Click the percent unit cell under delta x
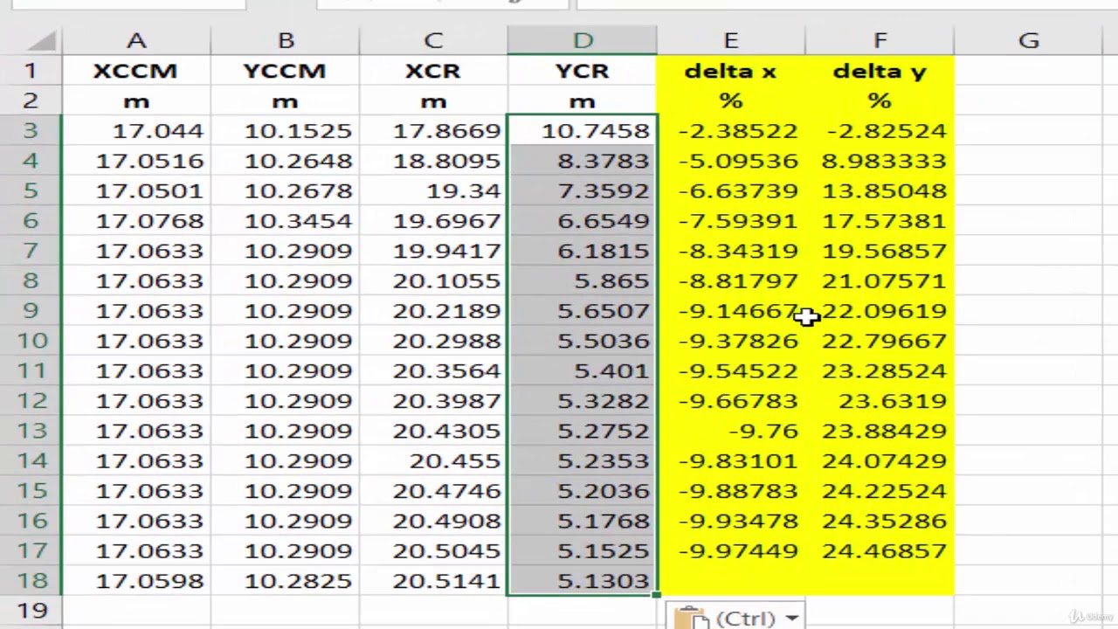Screen dimensions: 1118x629 [x=731, y=100]
